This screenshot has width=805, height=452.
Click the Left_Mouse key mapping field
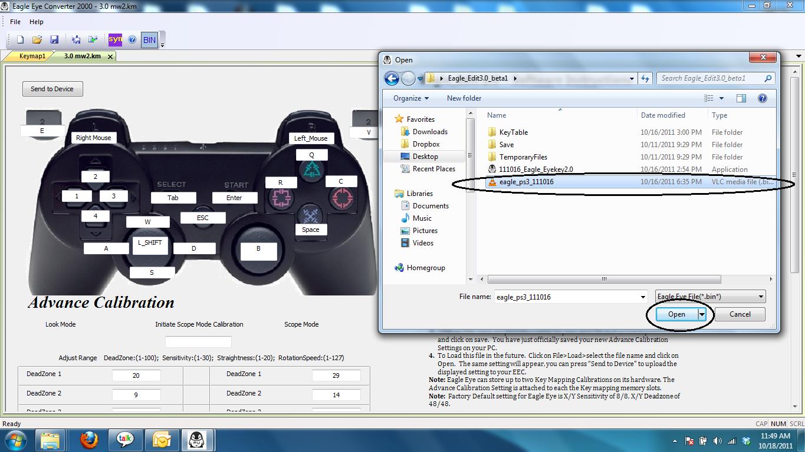pyautogui.click(x=311, y=138)
